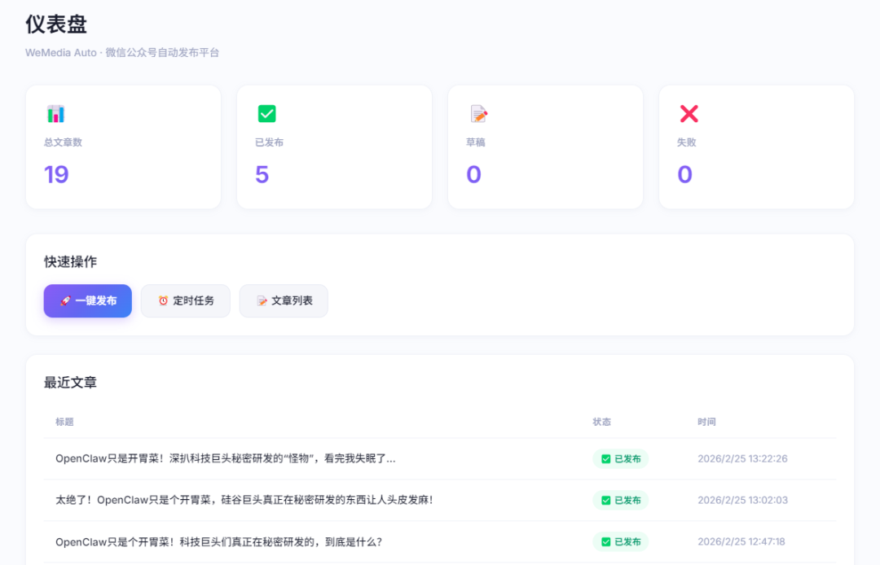Screen dimensions: 880x565
Task: Open the 定时任务 section
Action: 185,300
